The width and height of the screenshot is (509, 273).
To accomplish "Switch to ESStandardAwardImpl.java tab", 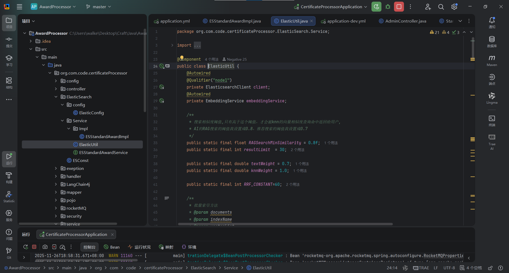I will click(x=232, y=21).
